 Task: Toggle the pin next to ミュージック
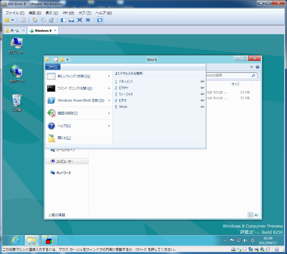point(202,94)
